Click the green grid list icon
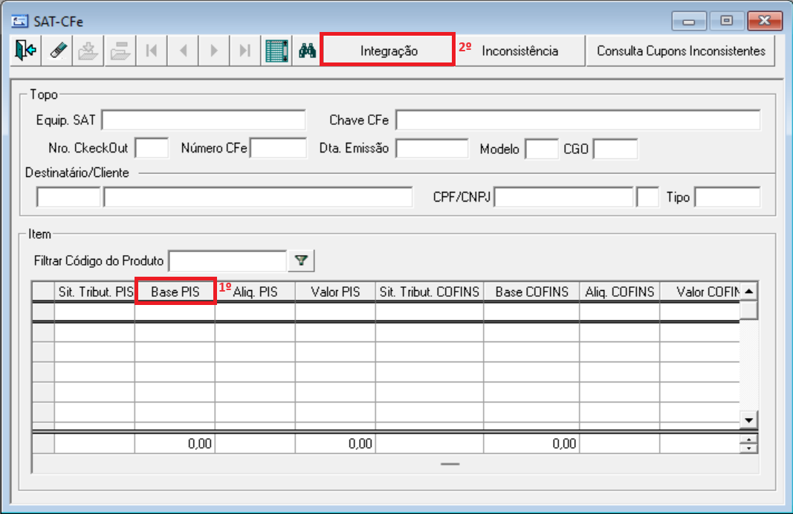Viewport: 793px width, 514px height. tap(276, 51)
